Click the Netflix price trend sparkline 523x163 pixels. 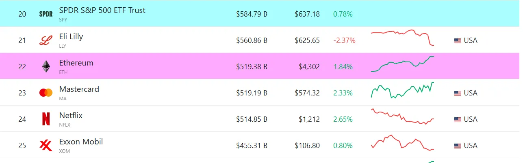pos(402,116)
